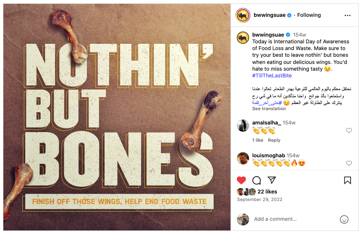
Task: Open the comment bubble icon
Action: tap(256, 180)
